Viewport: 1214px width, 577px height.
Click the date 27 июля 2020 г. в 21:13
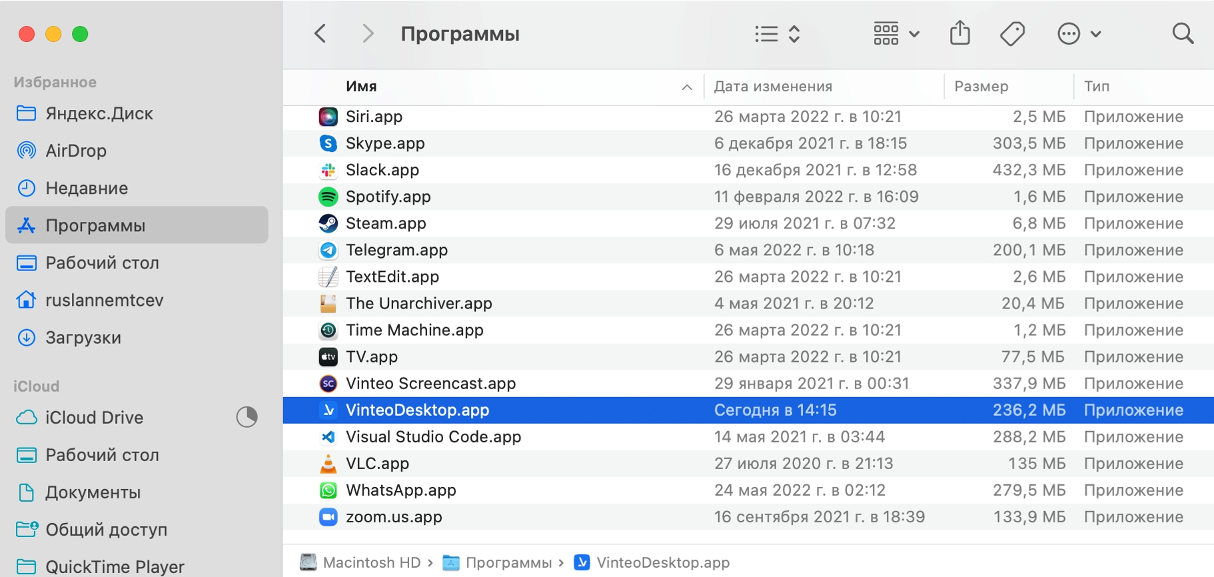(x=804, y=463)
